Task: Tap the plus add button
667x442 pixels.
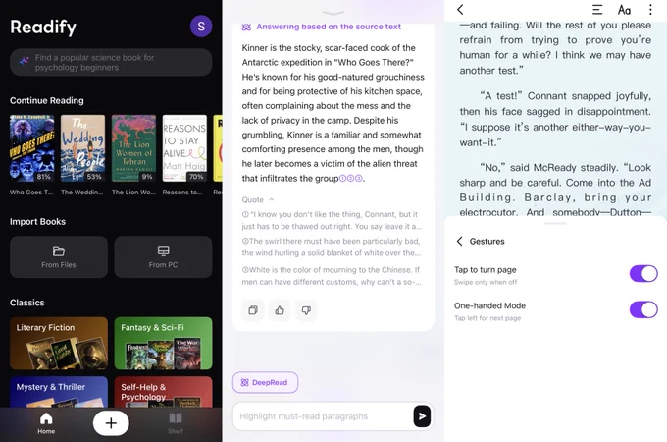Action: click(x=111, y=423)
